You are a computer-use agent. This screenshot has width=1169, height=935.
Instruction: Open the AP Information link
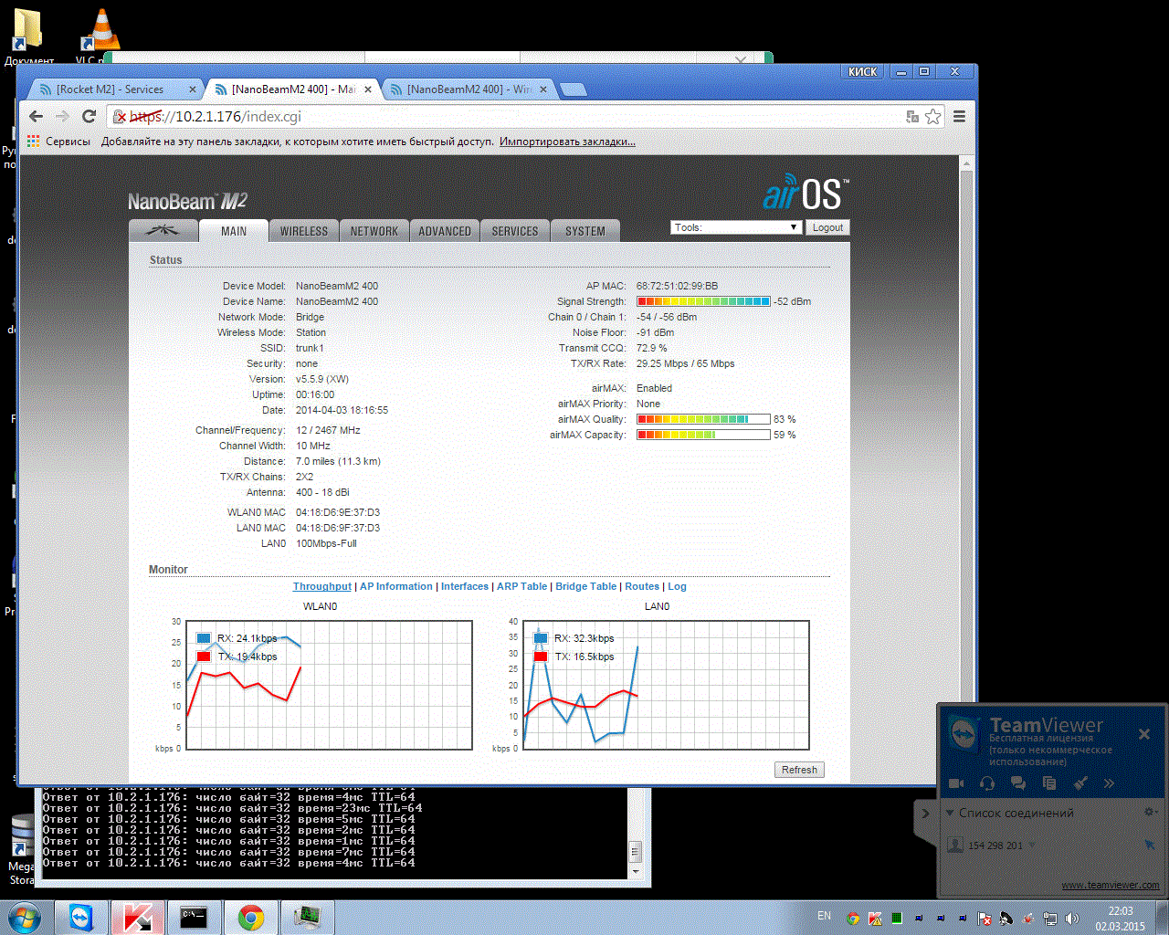coord(396,586)
